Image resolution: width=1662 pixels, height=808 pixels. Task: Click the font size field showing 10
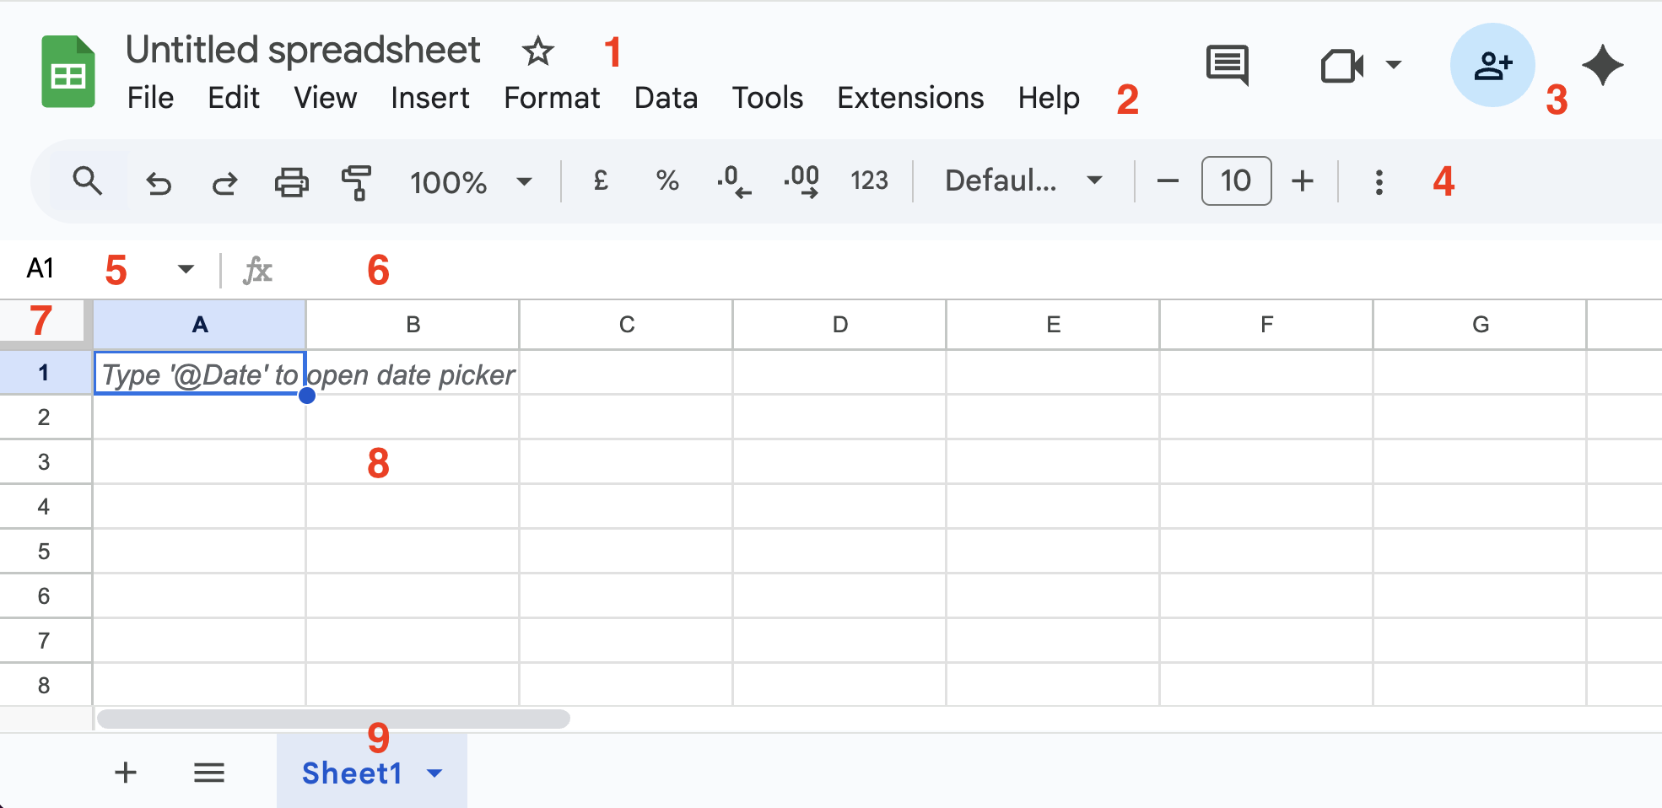[x=1236, y=180]
